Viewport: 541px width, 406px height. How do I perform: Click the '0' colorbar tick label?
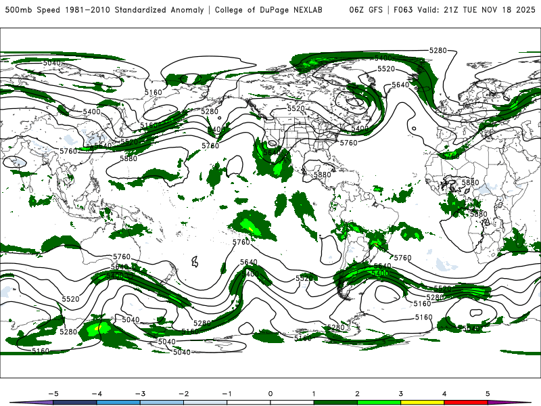point(270,394)
